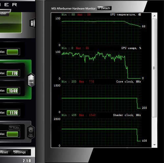Click the GPU temperature graph title

(125, 14)
